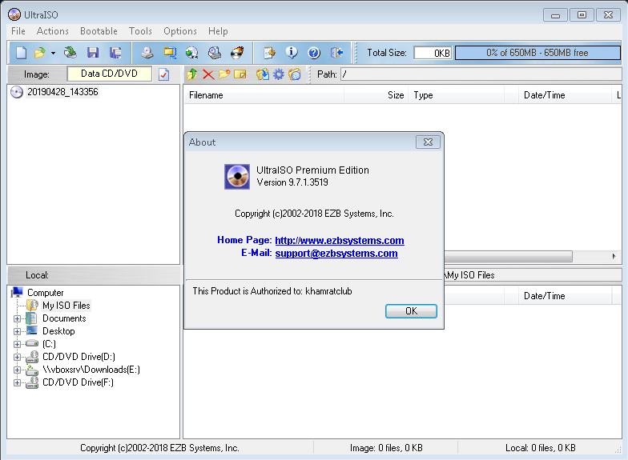This screenshot has height=460, width=628.
Task: Select the 20190428_143356 image tree node
Action: point(62,92)
